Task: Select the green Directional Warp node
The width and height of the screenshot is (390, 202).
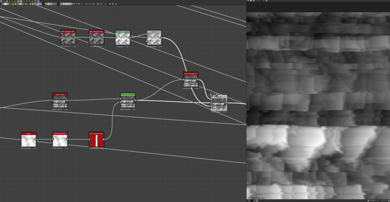Action: click(128, 101)
